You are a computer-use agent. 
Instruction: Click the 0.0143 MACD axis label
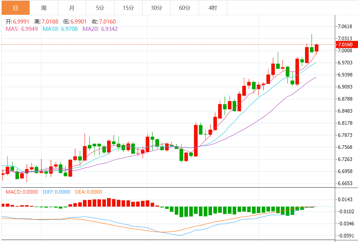[x=345, y=199]
